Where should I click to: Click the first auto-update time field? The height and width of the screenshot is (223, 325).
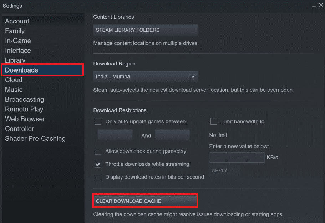[115, 135]
